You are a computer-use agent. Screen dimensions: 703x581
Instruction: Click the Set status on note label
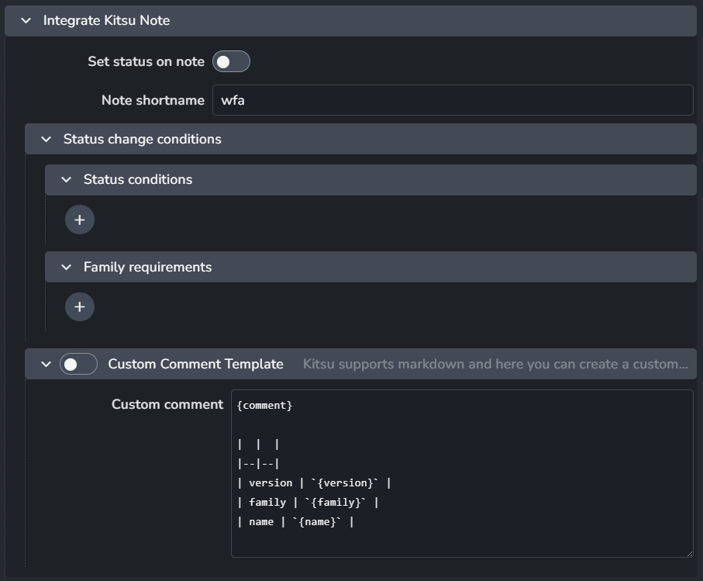point(146,62)
